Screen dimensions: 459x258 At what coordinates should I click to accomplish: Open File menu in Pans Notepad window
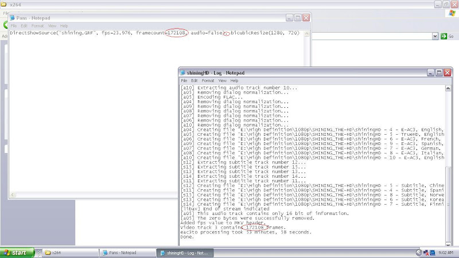pyautogui.click(x=14, y=26)
